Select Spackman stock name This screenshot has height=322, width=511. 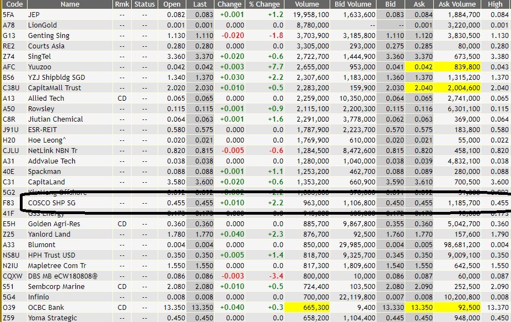[x=44, y=171]
